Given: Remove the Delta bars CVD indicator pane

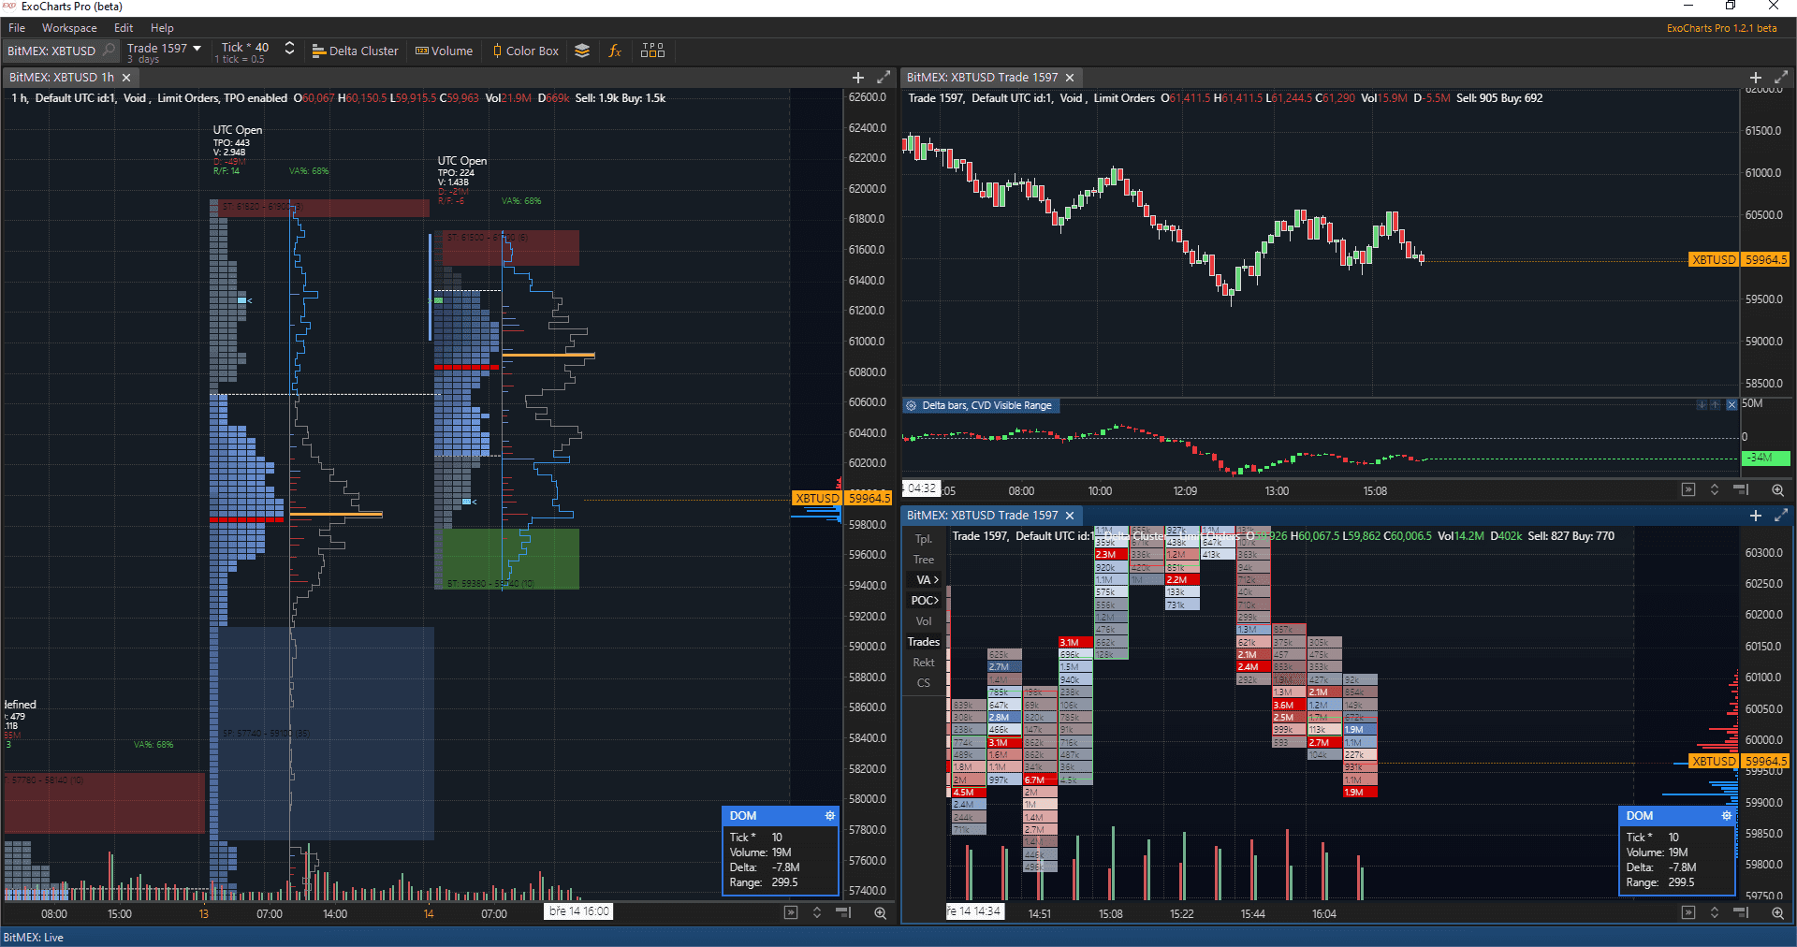Looking at the screenshot, I should [1731, 405].
